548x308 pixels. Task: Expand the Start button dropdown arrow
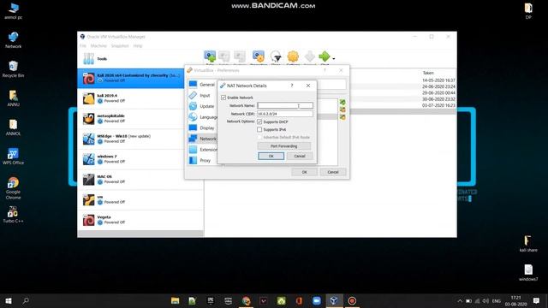pos(334,59)
